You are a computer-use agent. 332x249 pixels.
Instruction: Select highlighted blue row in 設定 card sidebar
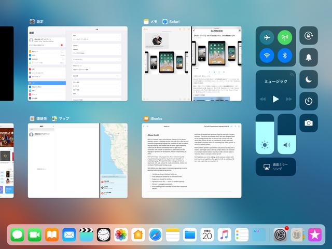47,83
